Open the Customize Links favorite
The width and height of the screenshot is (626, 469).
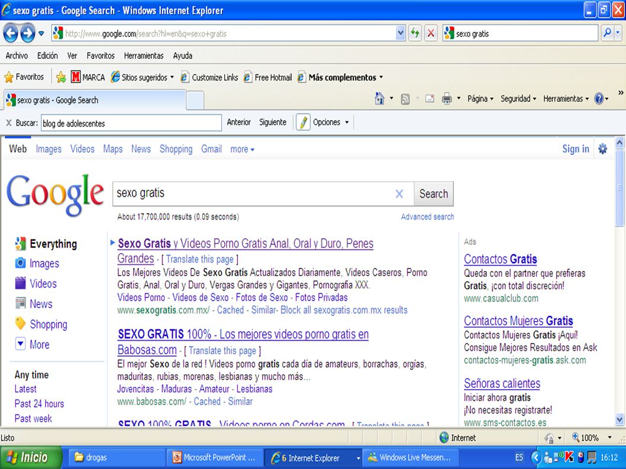209,77
